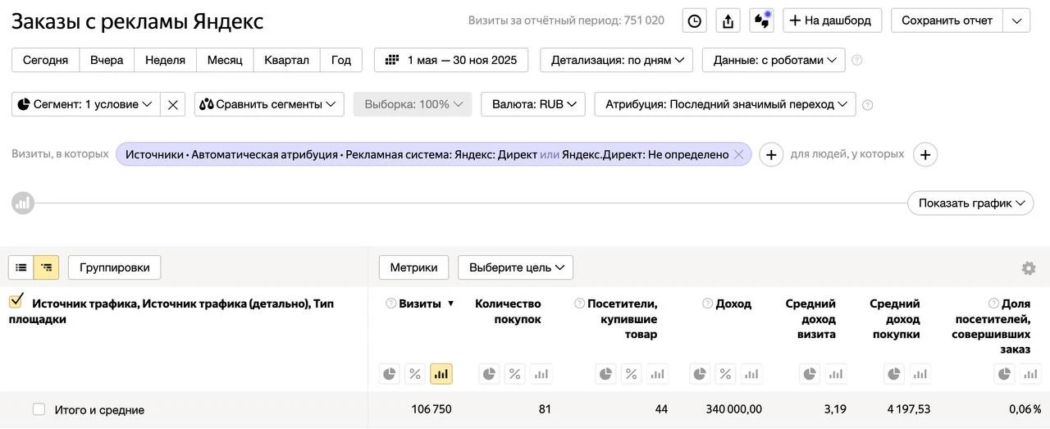Show bar chart for Средний доход покупки

pyautogui.click(x=920, y=374)
